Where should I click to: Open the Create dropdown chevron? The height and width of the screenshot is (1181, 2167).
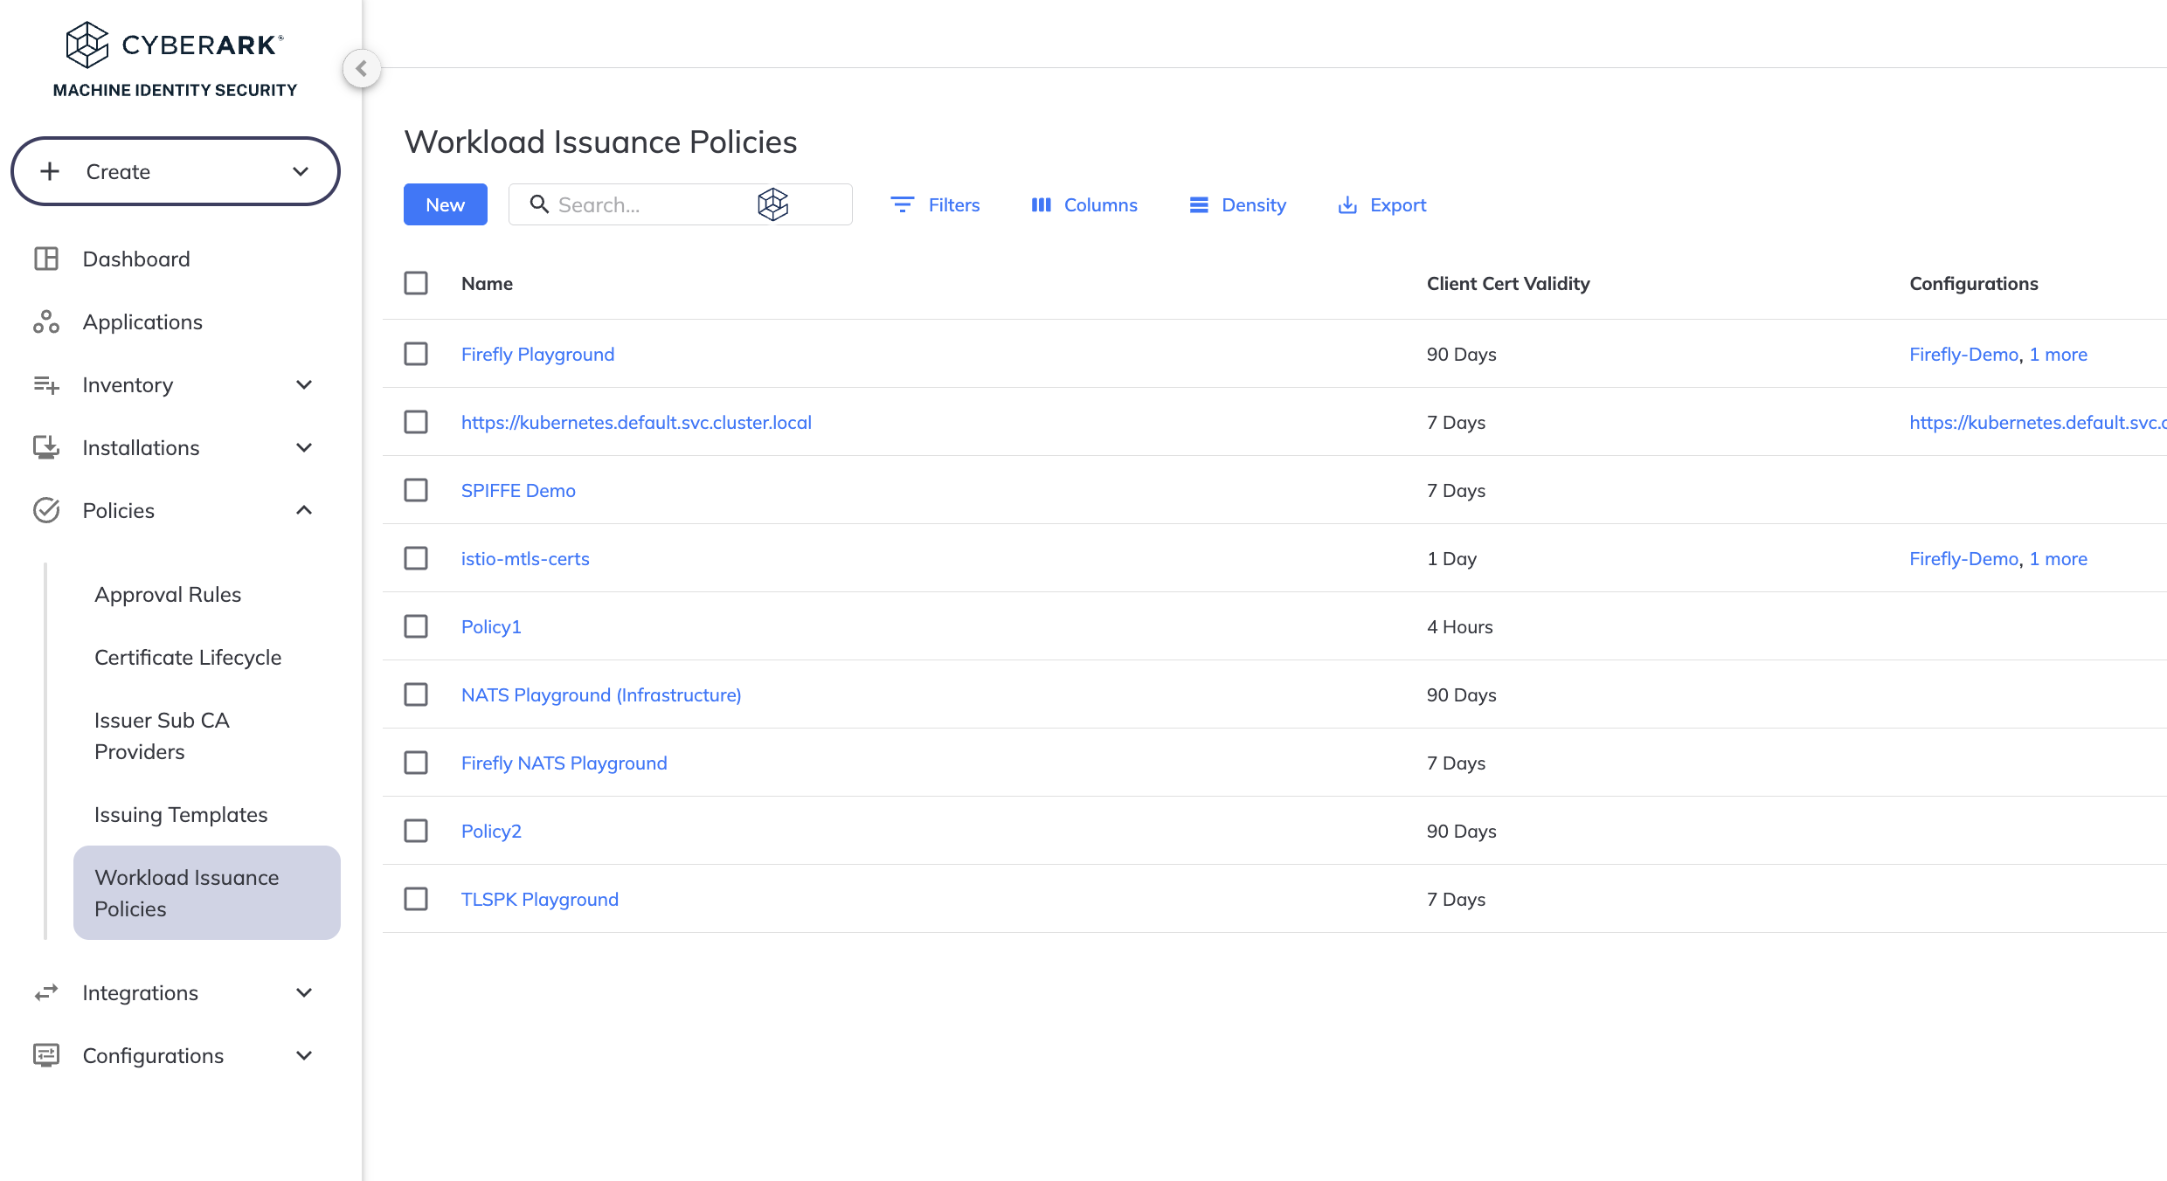coord(301,171)
